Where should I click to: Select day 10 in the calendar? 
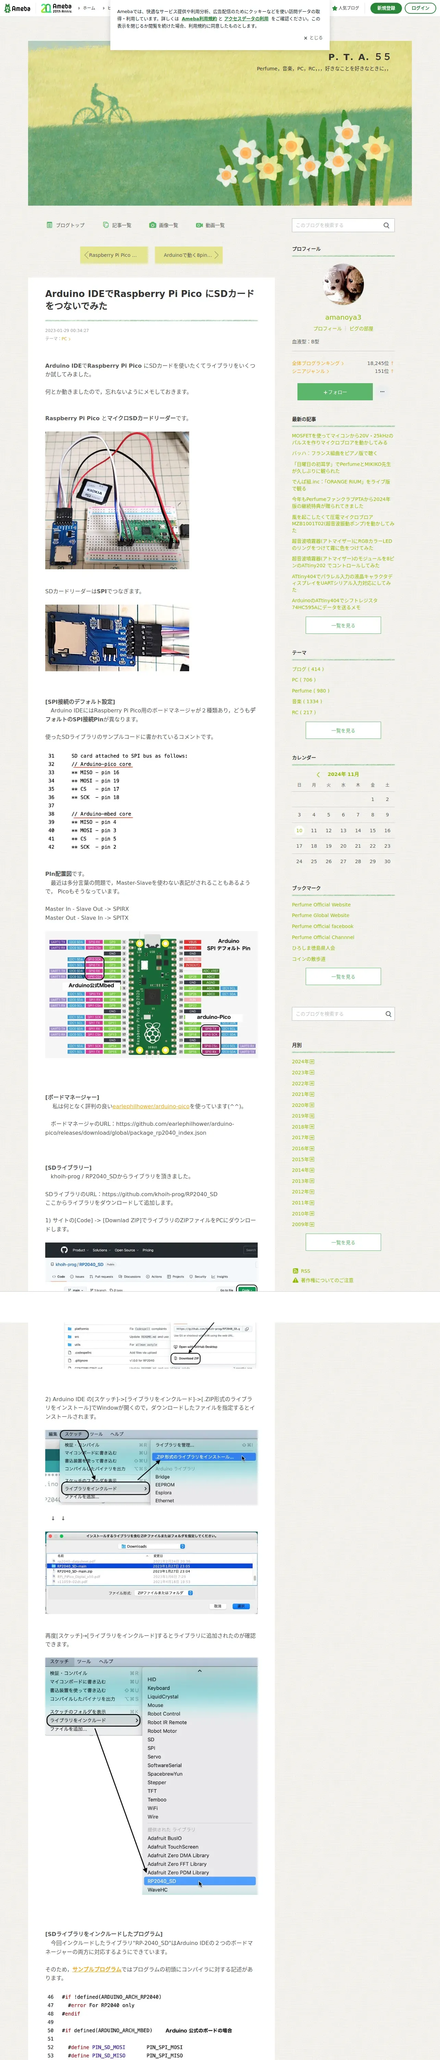click(300, 831)
